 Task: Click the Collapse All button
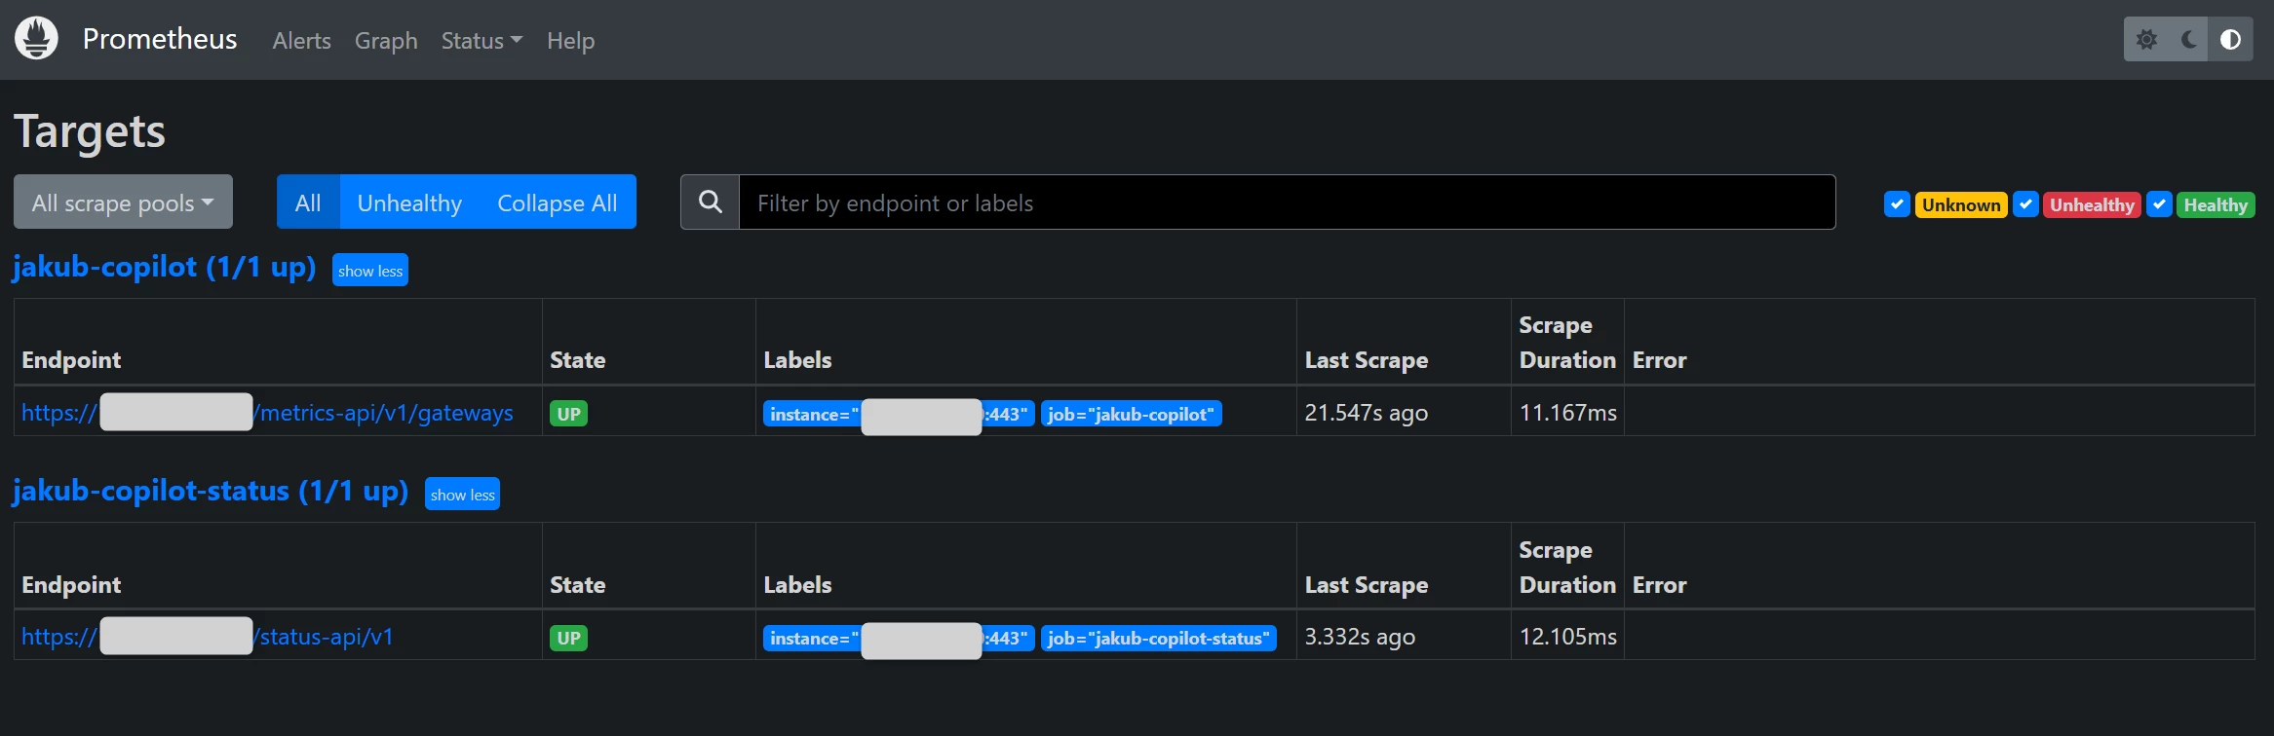pyautogui.click(x=558, y=202)
